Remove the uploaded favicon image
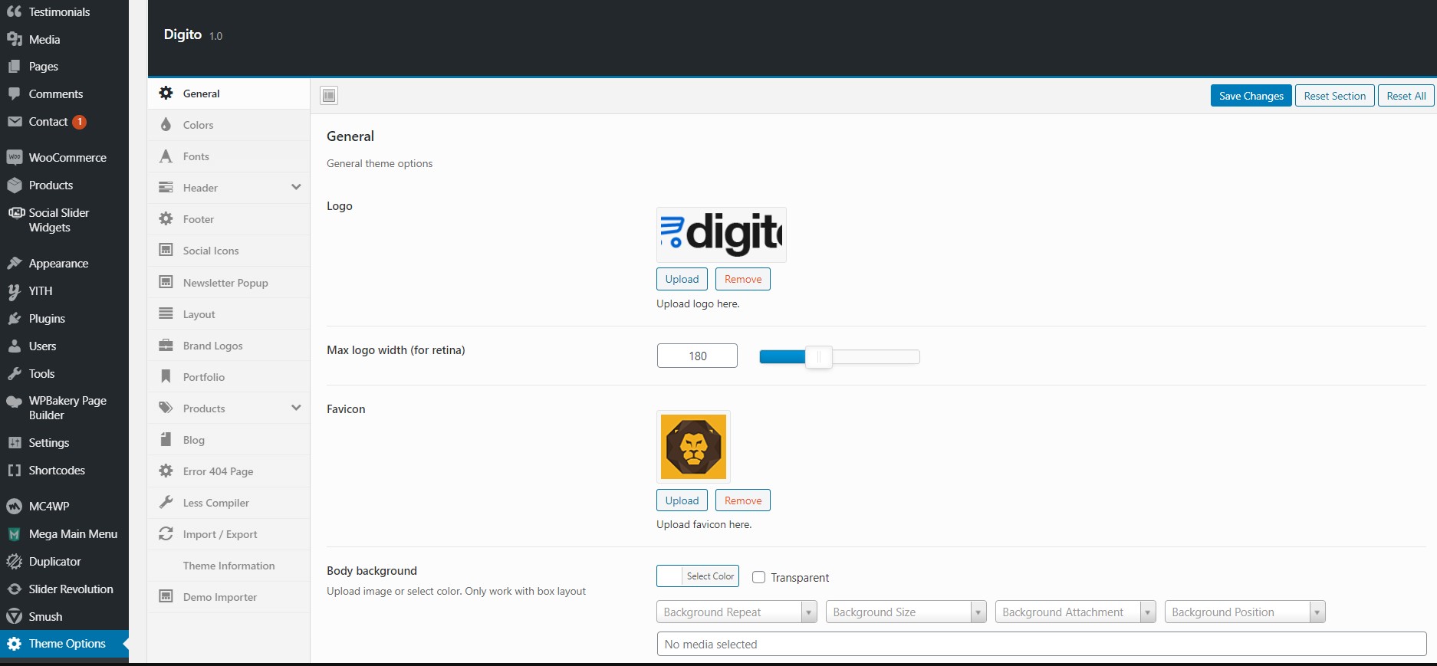The width and height of the screenshot is (1437, 666). pos(742,500)
